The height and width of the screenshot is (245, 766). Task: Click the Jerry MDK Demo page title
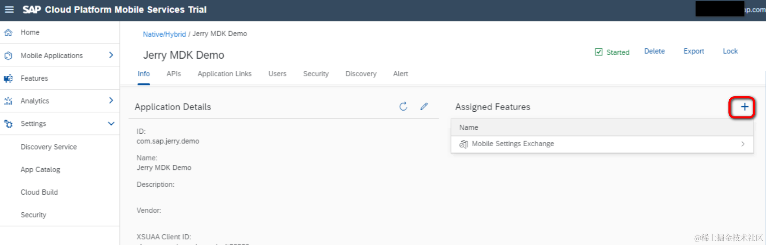(x=184, y=55)
